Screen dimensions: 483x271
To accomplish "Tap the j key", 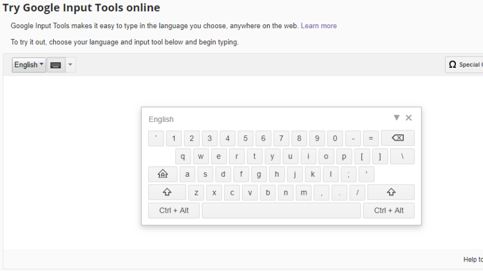I will (295, 174).
